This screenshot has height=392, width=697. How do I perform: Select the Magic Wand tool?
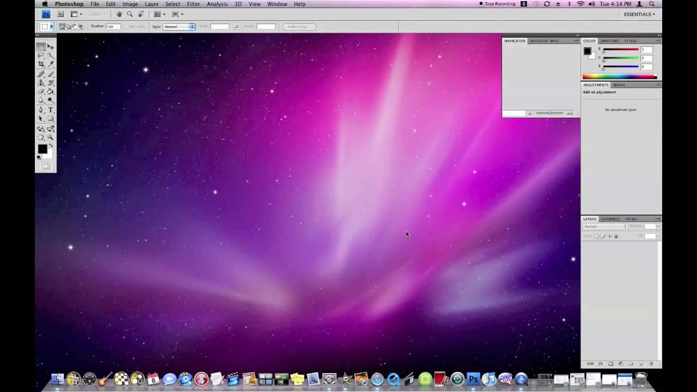tap(51, 55)
